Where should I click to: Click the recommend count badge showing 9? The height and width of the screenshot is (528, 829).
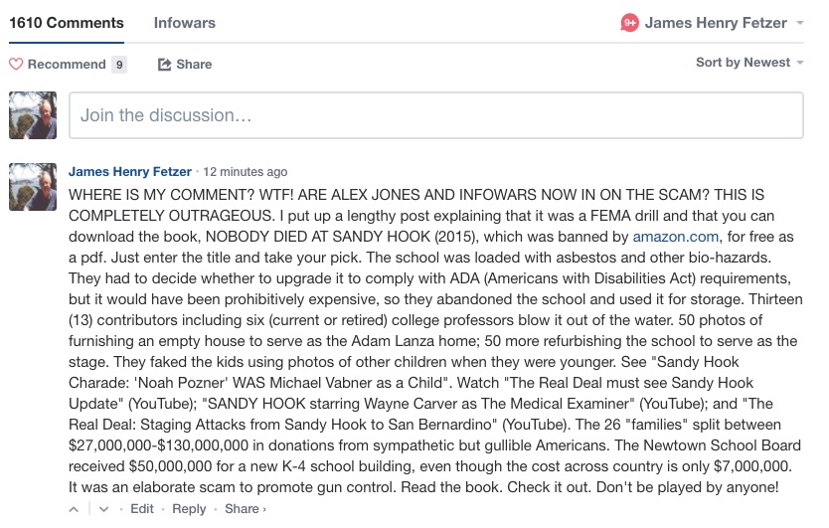[x=119, y=65]
